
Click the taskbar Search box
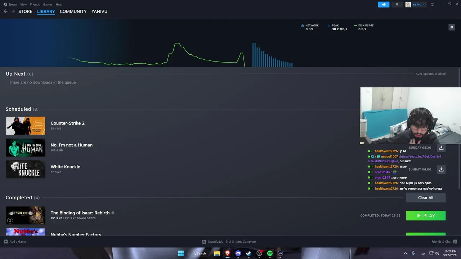[x=199, y=253]
